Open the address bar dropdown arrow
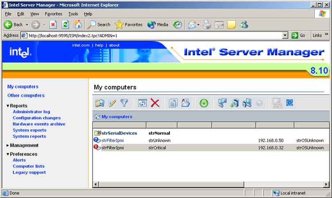 (x=286, y=35)
